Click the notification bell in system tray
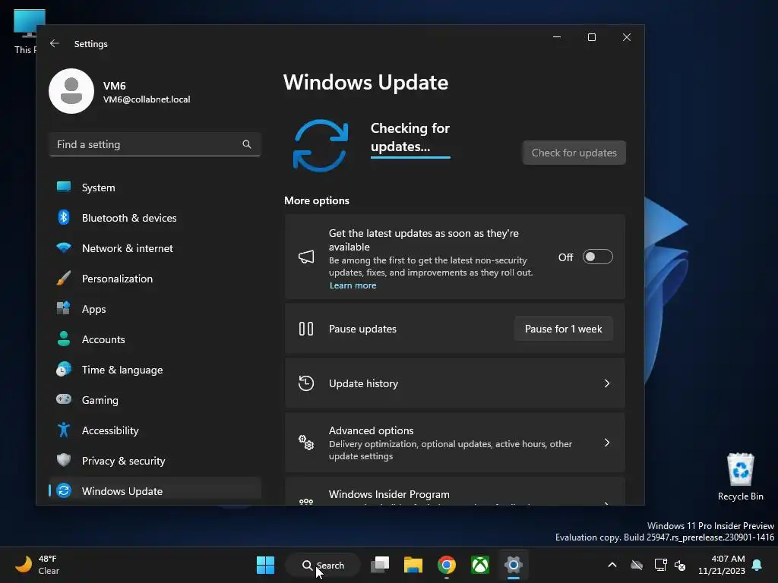Image resolution: width=778 pixels, height=583 pixels. [757, 565]
